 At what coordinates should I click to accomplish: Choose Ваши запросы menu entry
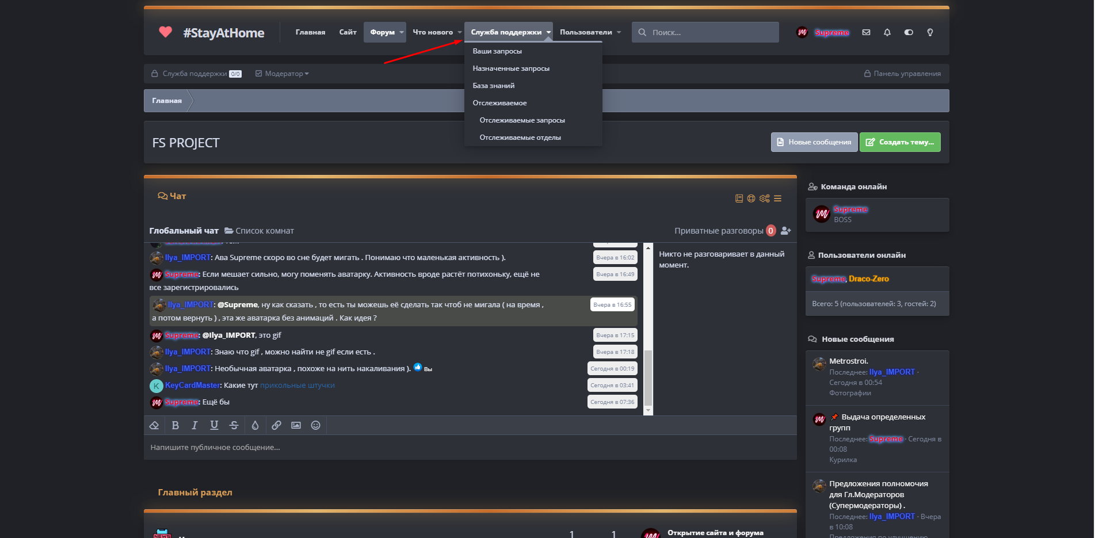click(497, 51)
